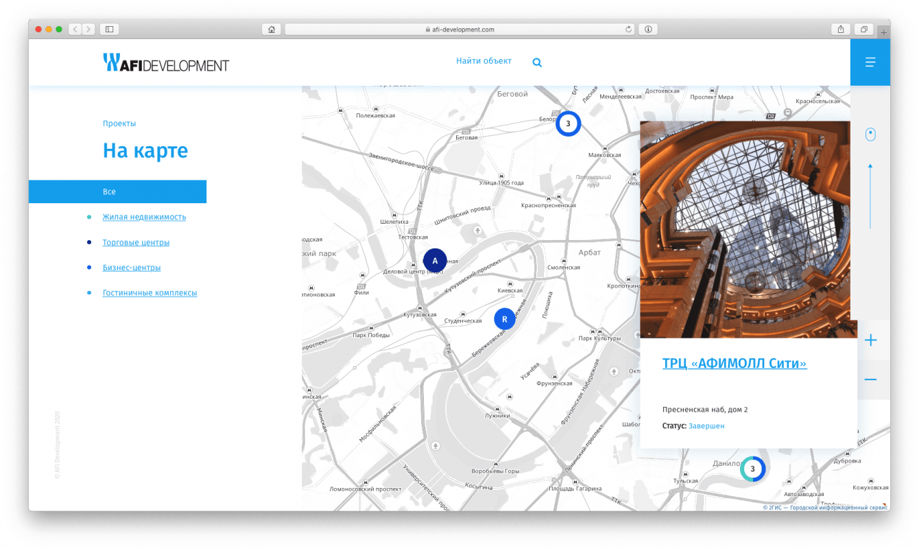Go back with Safari's back arrow

[x=74, y=30]
